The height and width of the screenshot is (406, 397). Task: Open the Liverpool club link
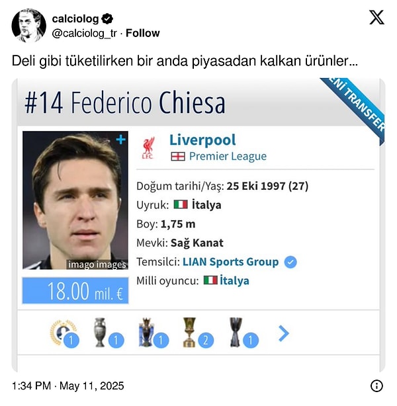click(202, 140)
